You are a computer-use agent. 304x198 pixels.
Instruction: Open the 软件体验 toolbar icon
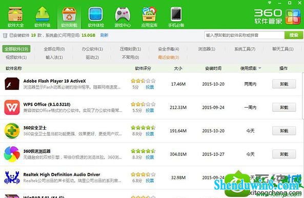point(96,17)
